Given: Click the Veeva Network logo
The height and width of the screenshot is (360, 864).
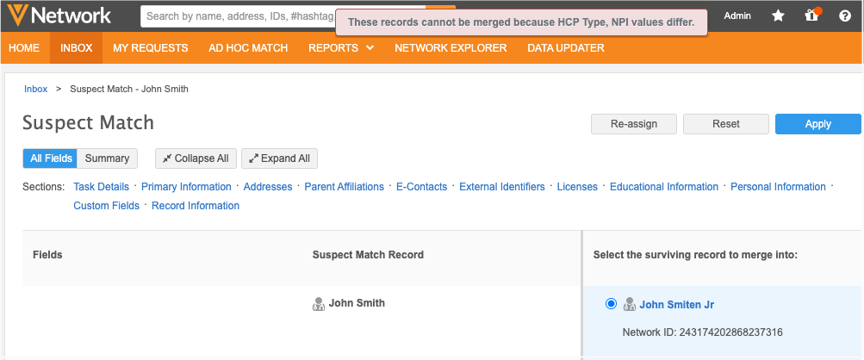Looking at the screenshot, I should click(58, 16).
